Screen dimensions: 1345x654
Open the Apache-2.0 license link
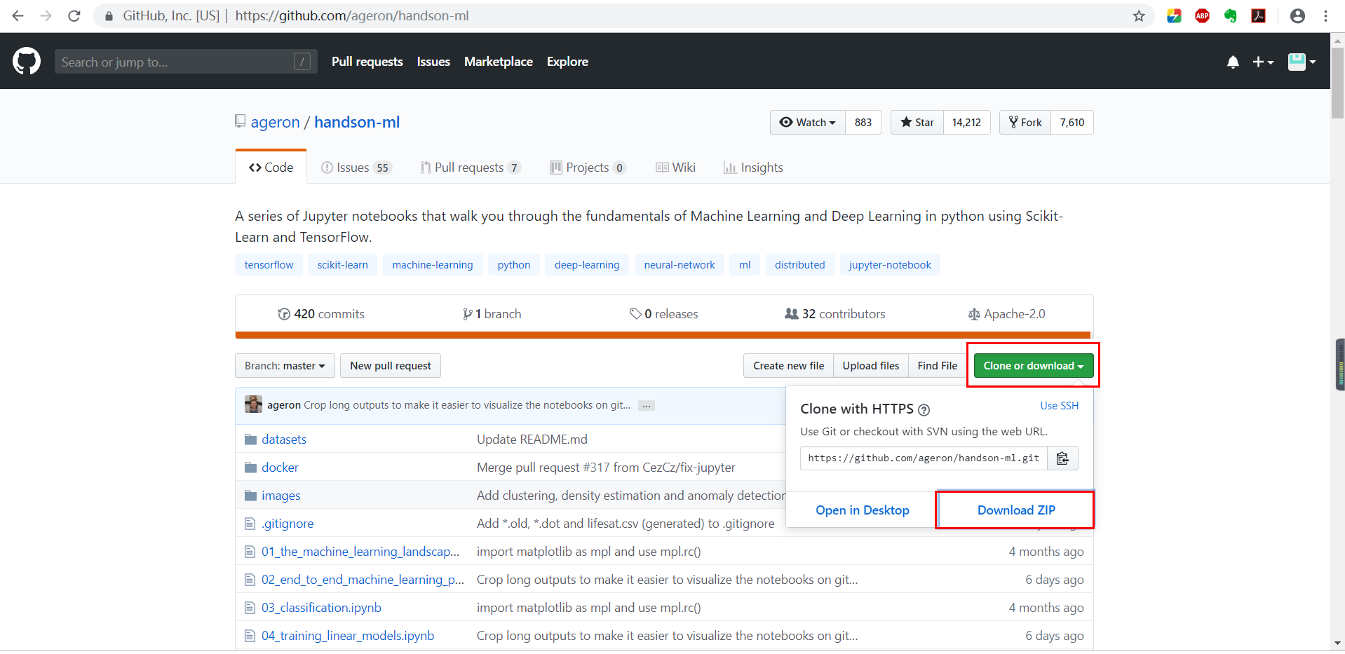[1007, 314]
